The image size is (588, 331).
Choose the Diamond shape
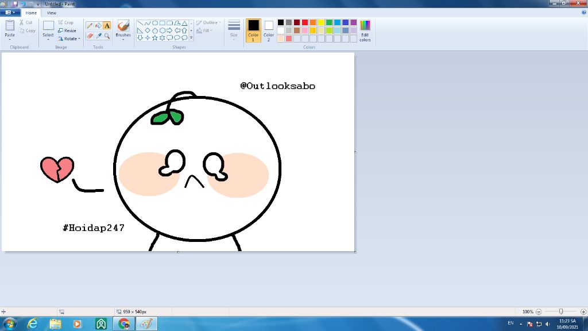tap(148, 30)
